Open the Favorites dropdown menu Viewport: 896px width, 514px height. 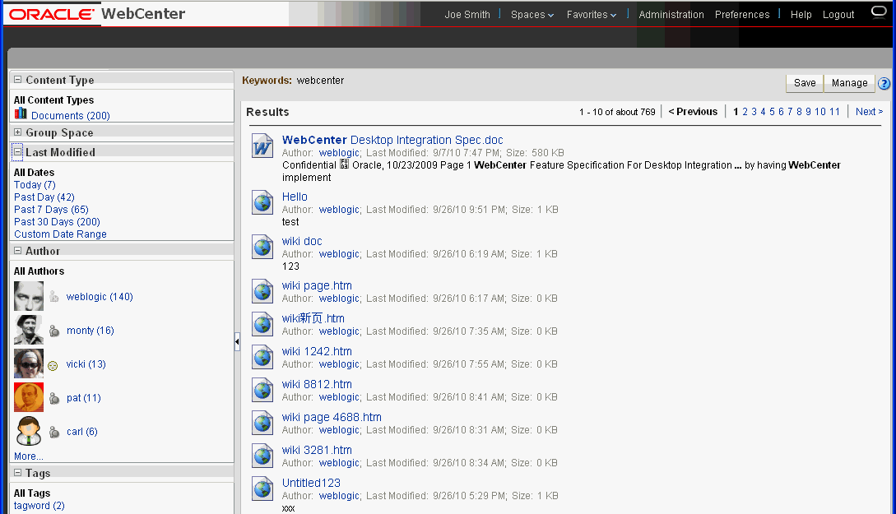tap(591, 14)
